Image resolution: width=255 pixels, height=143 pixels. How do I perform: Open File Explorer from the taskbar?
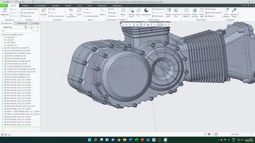click(125, 140)
